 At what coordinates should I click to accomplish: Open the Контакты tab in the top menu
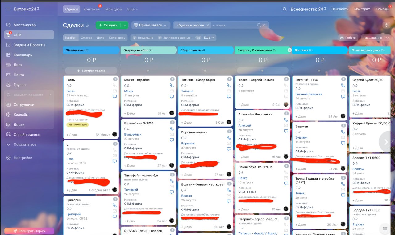(x=92, y=9)
